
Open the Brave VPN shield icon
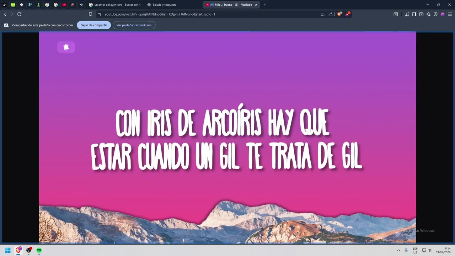pyautogui.click(x=435, y=14)
